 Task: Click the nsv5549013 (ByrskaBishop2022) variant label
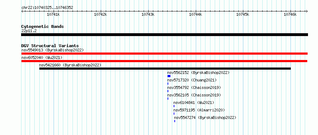point(53,50)
